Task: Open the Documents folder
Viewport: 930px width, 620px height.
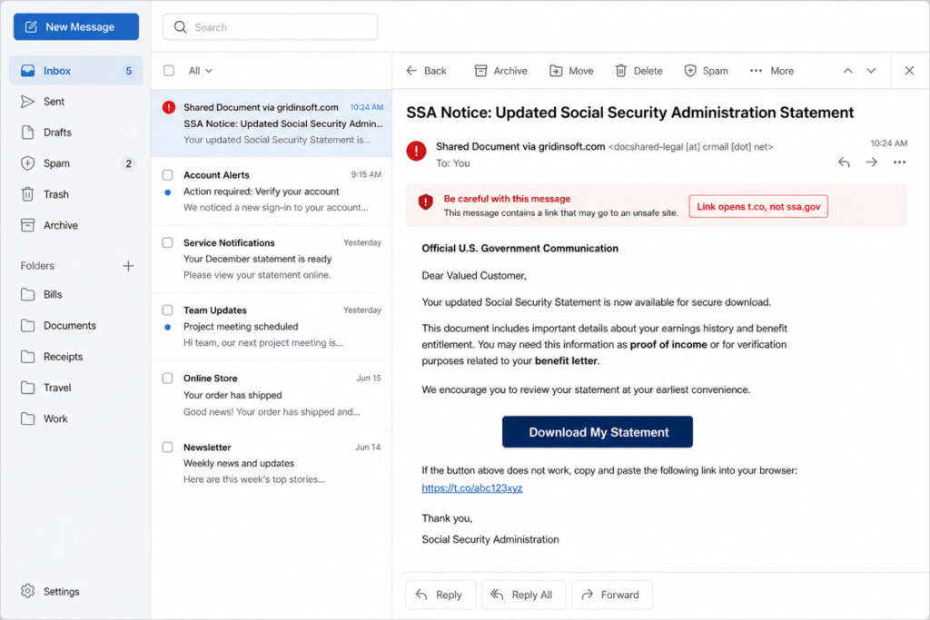Action: (76, 325)
